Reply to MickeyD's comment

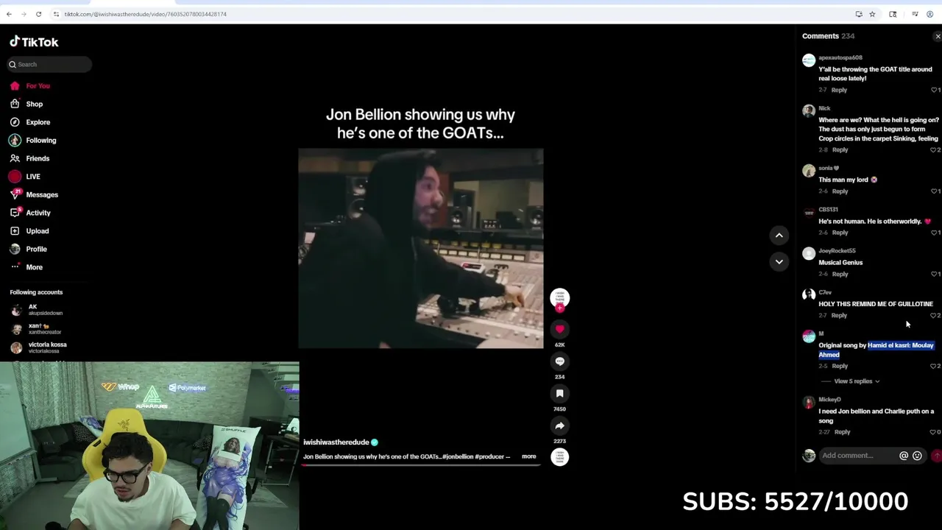(x=842, y=432)
